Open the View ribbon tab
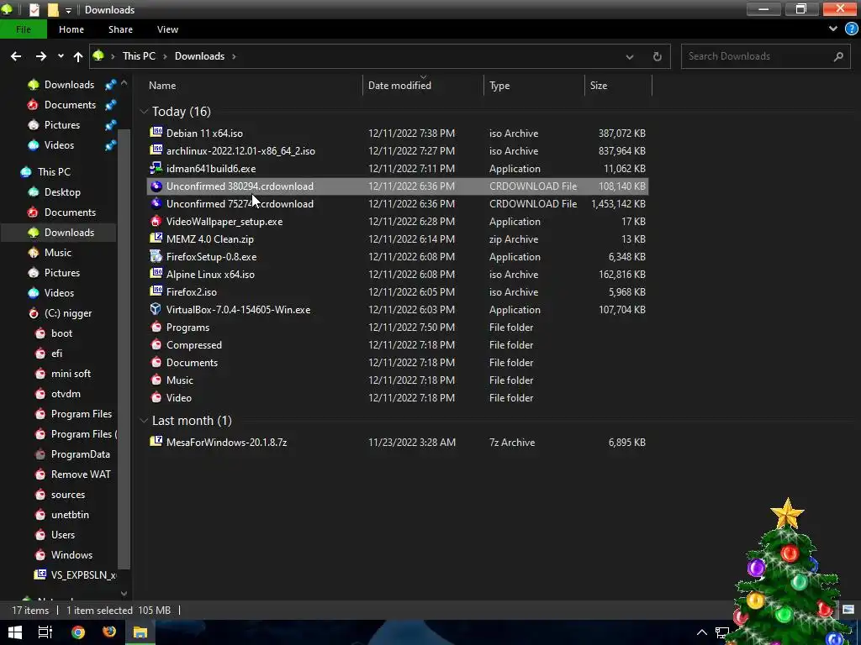 coord(167,29)
